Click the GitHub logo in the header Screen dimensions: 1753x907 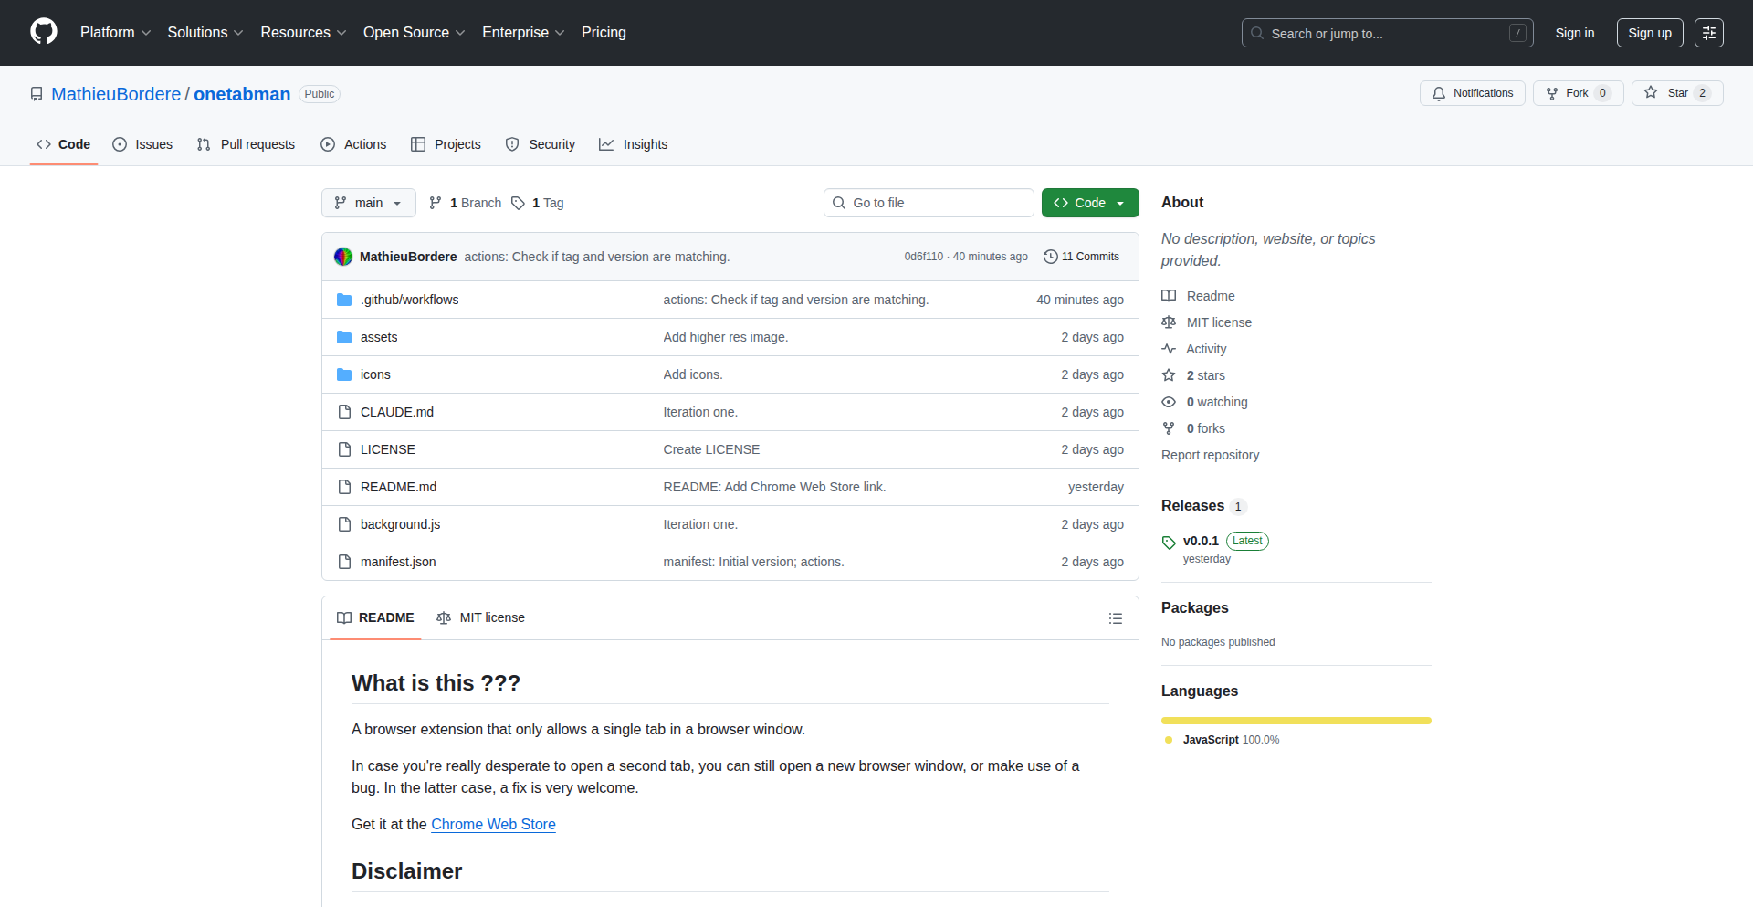[x=44, y=32]
